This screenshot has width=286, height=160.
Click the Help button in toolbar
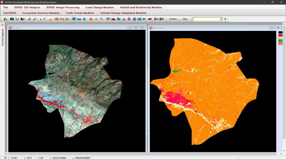click(185, 19)
